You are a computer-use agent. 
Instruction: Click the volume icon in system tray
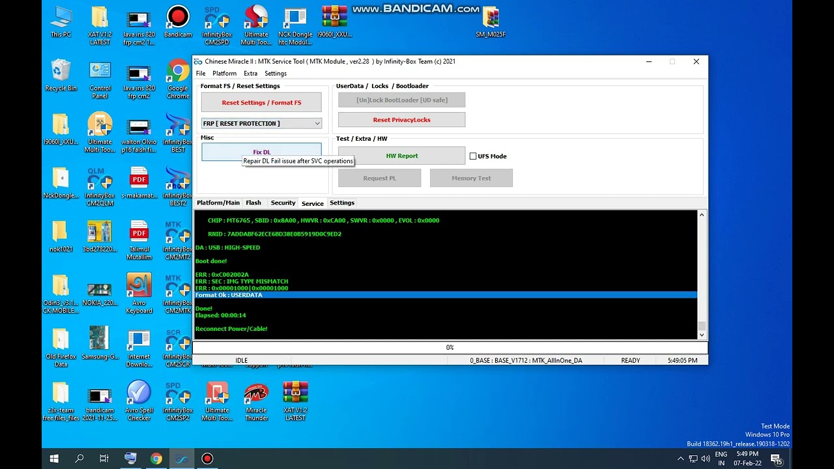tap(705, 459)
